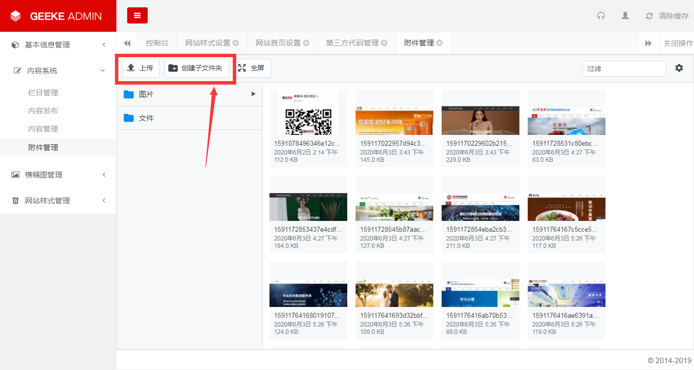The height and width of the screenshot is (370, 694).
Task: Close the 附件管理 tab
Action: 439,43
